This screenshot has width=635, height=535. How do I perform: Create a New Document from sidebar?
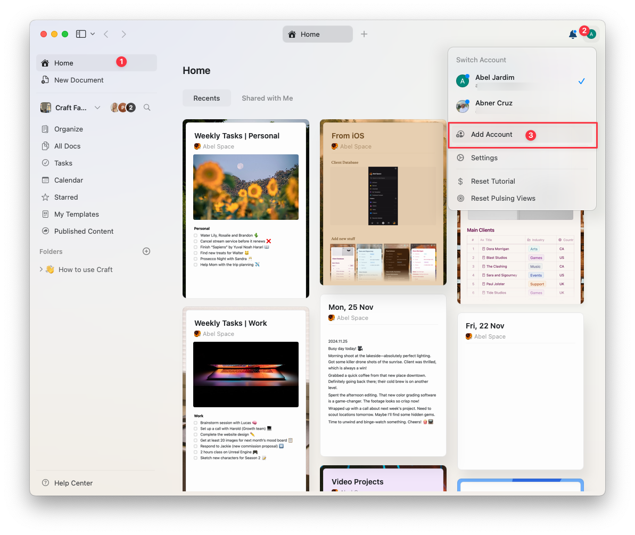[96, 80]
